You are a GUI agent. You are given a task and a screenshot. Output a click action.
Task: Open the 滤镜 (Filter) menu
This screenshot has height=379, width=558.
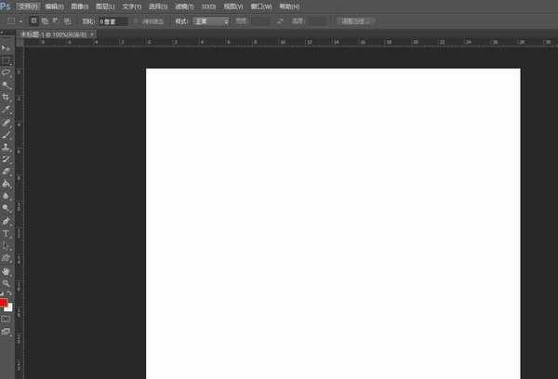[x=183, y=6]
